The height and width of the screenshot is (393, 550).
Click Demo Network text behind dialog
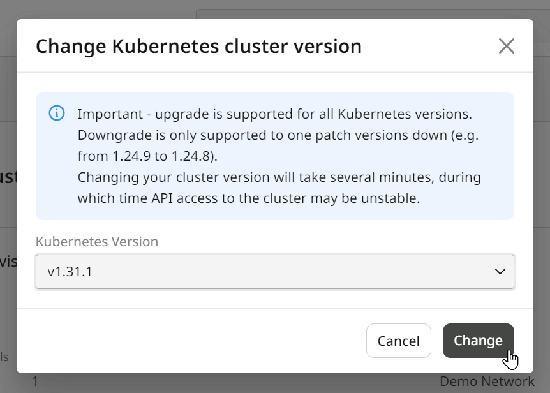coord(487,382)
